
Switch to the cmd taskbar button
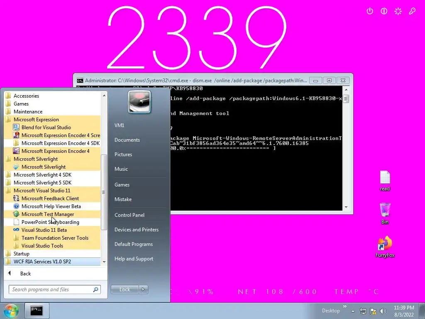click(37, 310)
